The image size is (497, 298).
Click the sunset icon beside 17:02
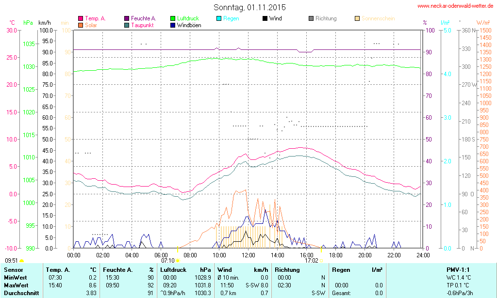coord(321,261)
